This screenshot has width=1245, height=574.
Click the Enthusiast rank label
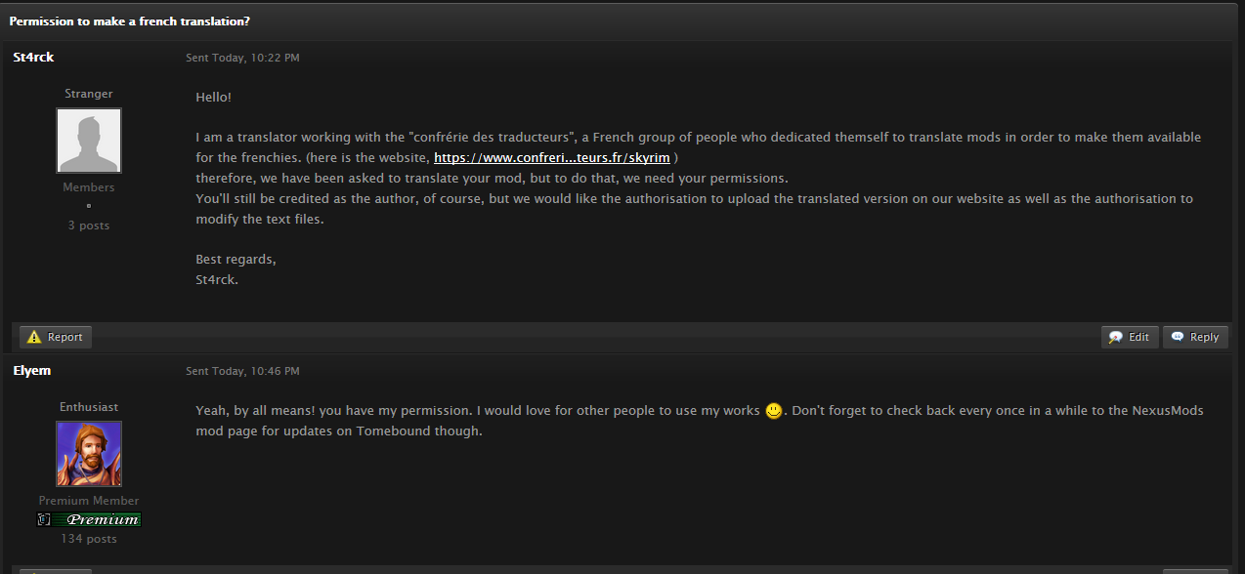coord(89,407)
